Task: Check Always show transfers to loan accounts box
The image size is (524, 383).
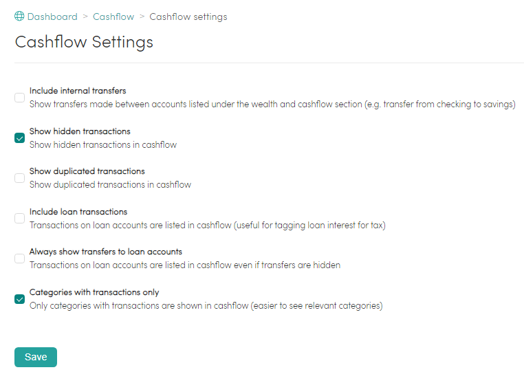Action: (19, 259)
